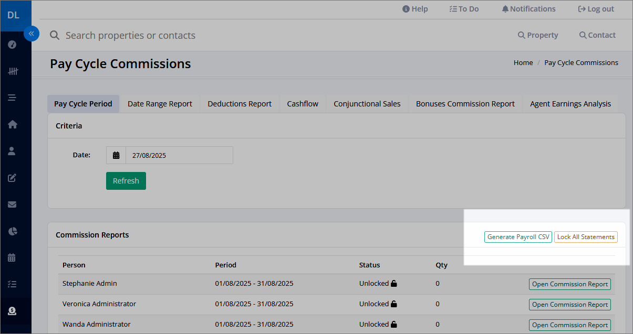Select the Pay Cycle Period tab
The height and width of the screenshot is (334, 633).
coord(83,104)
